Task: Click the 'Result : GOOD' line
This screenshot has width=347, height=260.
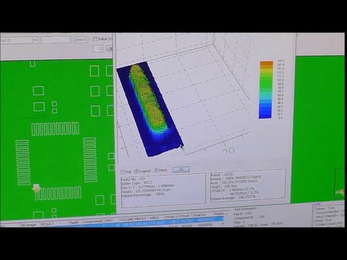Action: [x=222, y=174]
